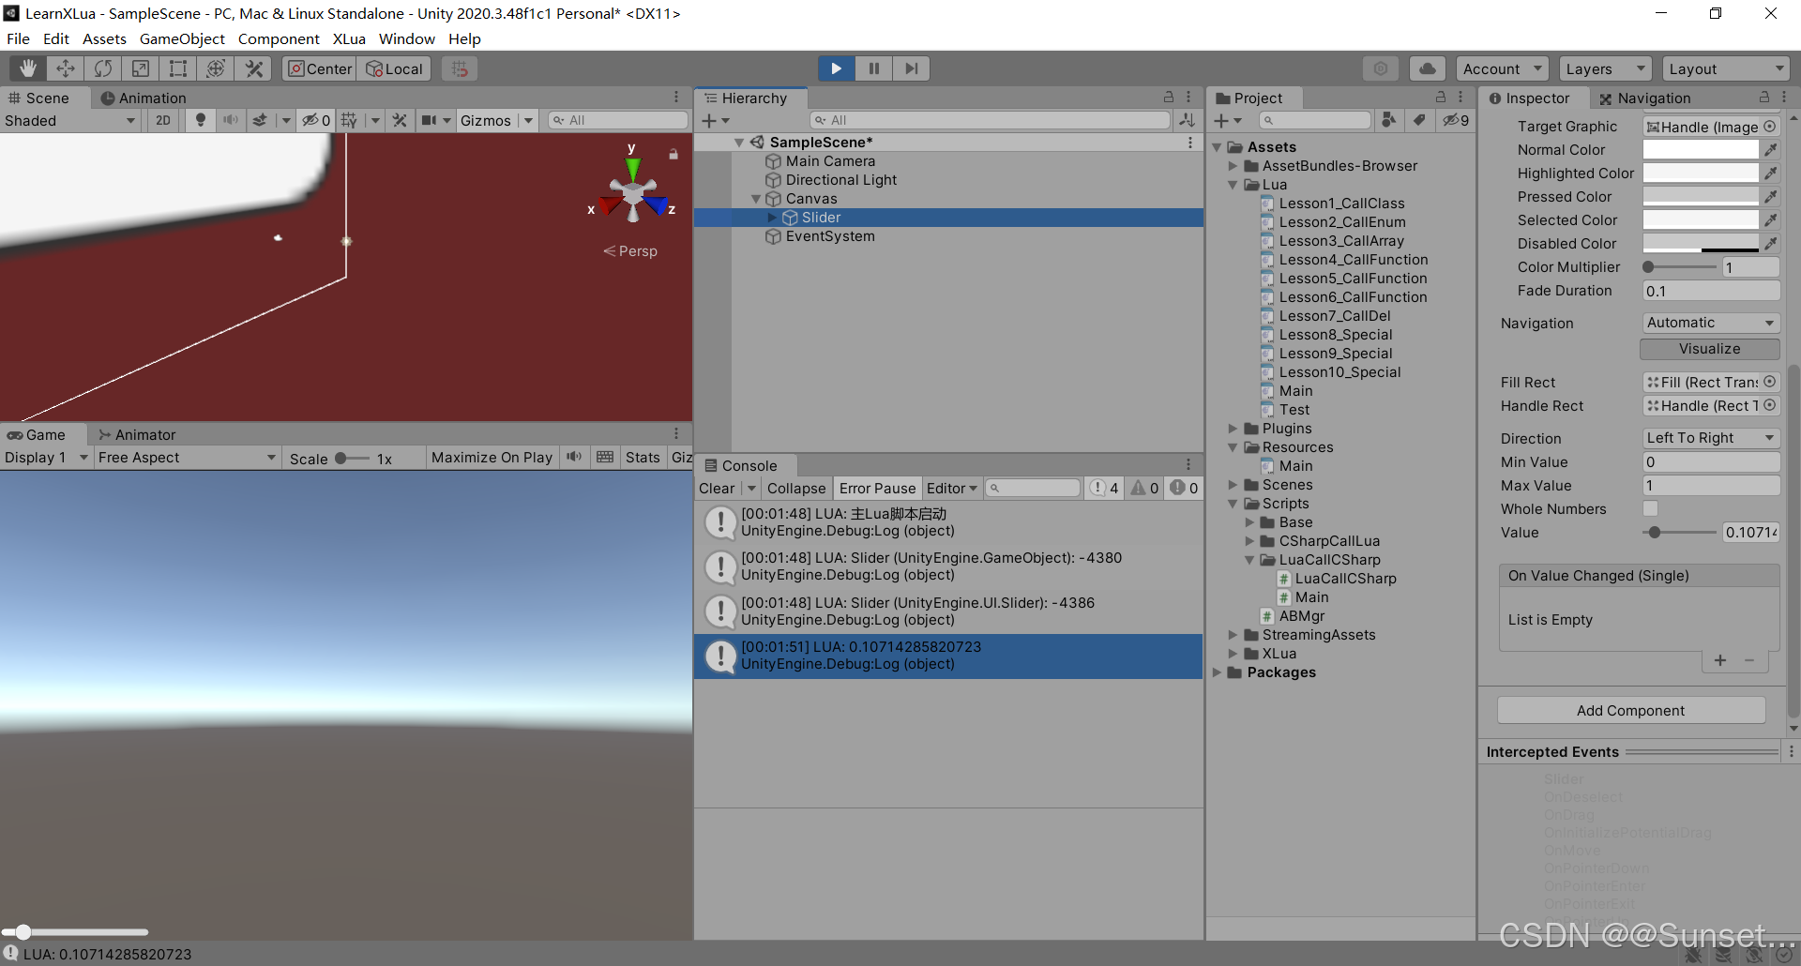Select ABMgr script in Project
The height and width of the screenshot is (966, 1801).
coord(1301,616)
